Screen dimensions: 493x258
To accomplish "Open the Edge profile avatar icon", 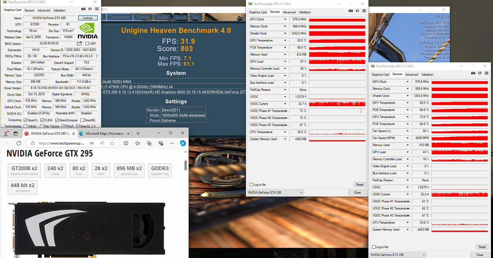I will (x=6, y=133).
